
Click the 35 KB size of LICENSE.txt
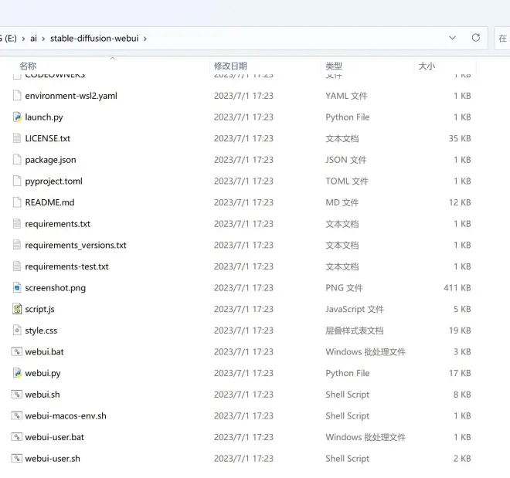[460, 138]
